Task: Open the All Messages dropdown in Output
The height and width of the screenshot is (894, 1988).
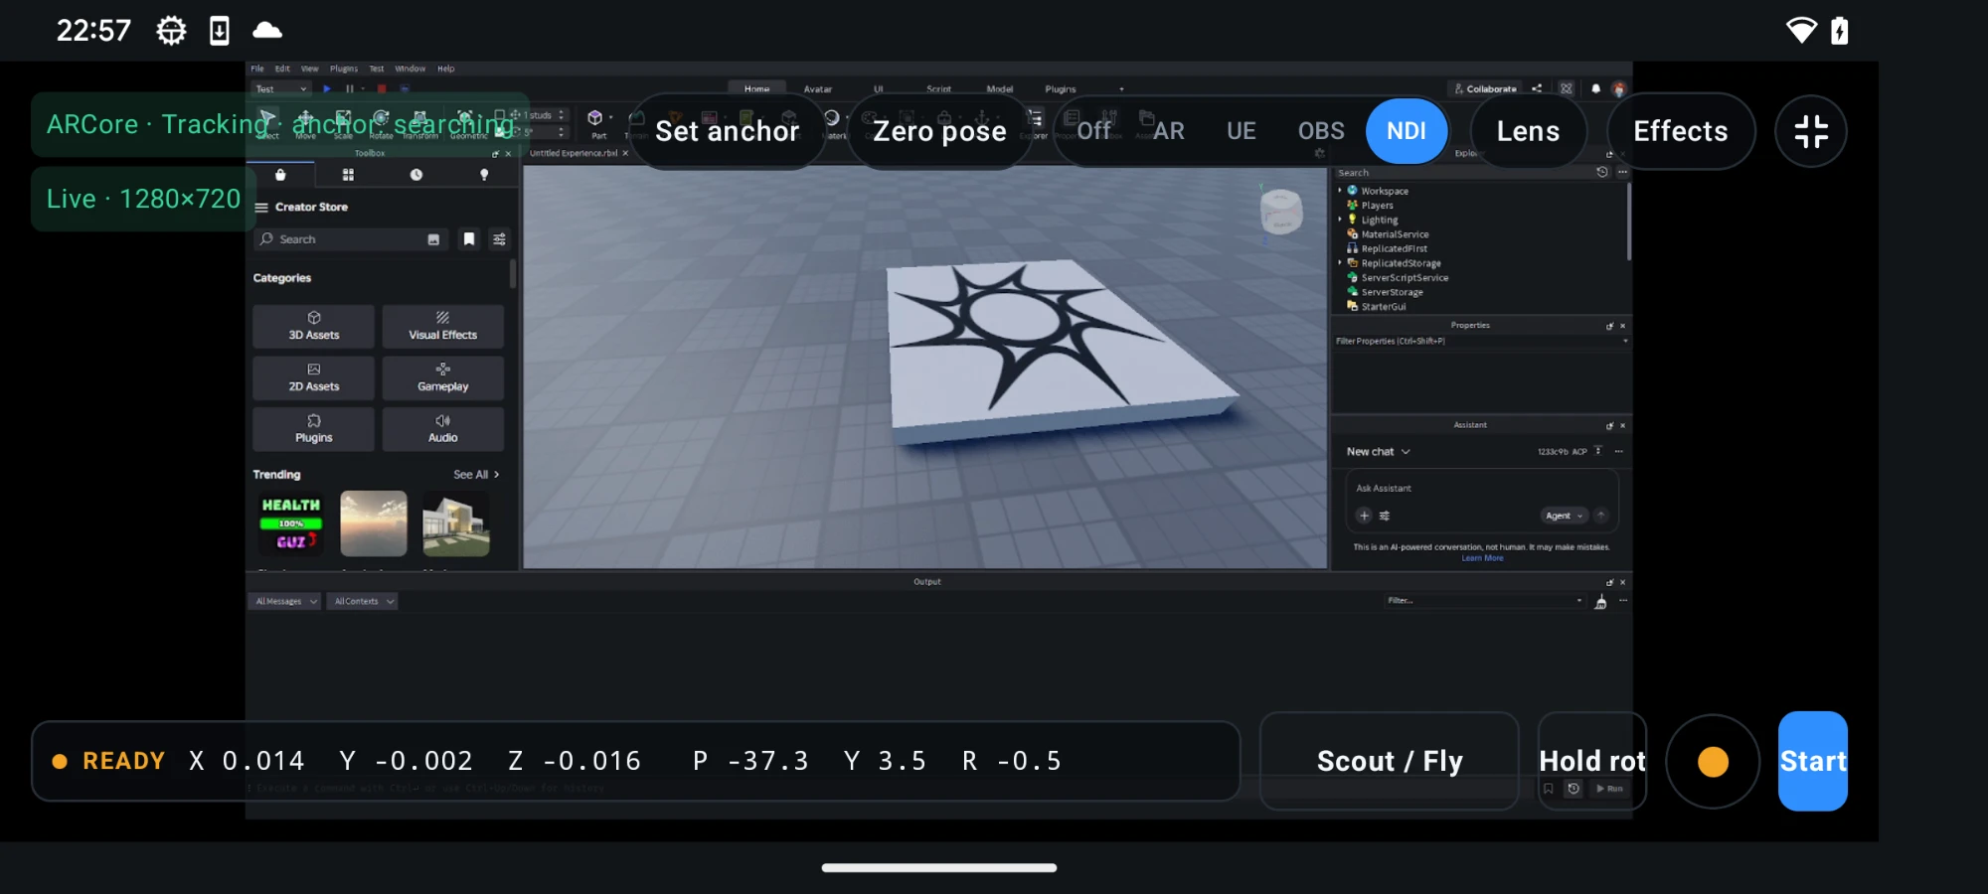Action: tap(285, 601)
